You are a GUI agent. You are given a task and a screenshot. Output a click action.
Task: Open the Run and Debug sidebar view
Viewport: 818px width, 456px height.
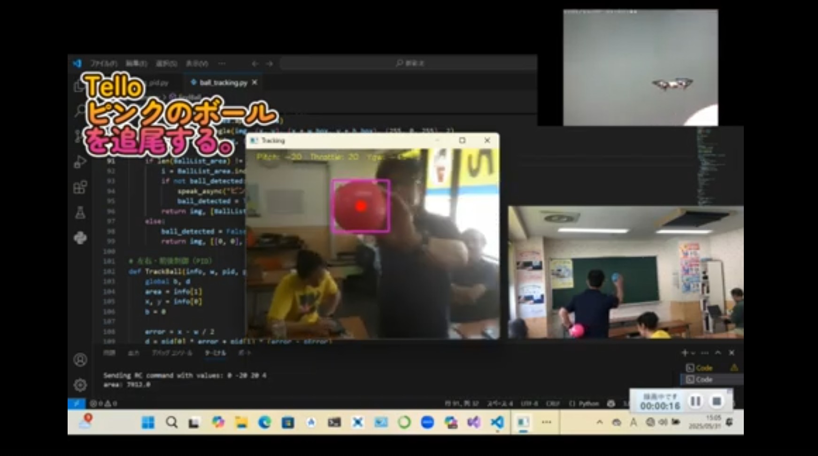coord(80,162)
